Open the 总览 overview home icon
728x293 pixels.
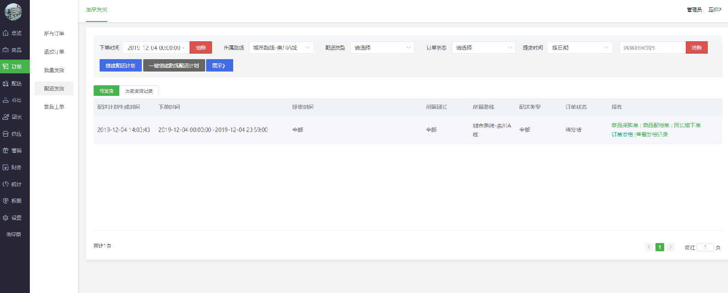point(6,33)
